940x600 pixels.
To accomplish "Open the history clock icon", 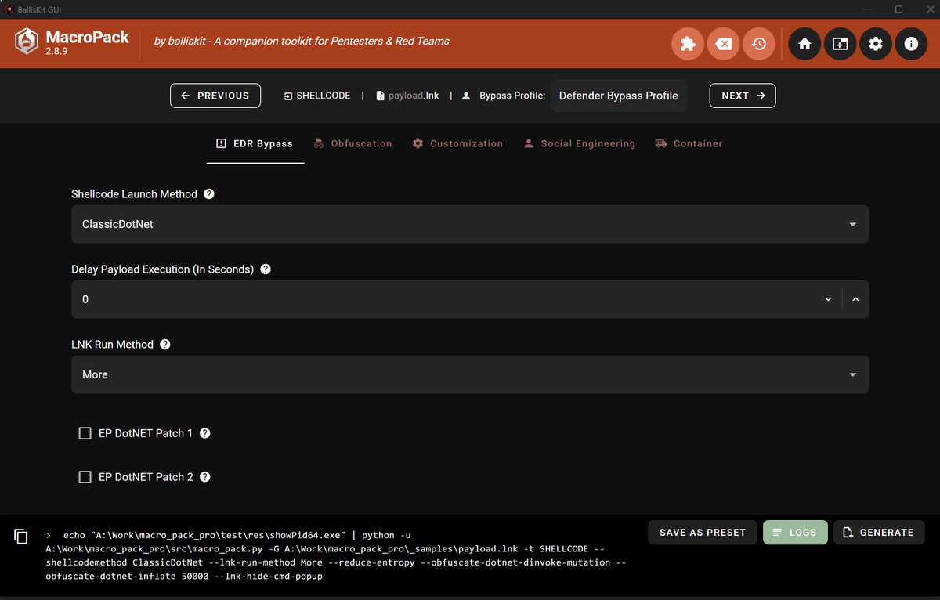I will click(759, 44).
